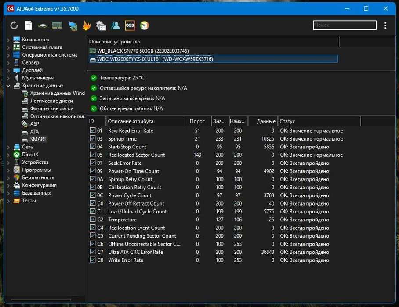
Task: Toggle the OSD panel icon
Action: pos(130,25)
